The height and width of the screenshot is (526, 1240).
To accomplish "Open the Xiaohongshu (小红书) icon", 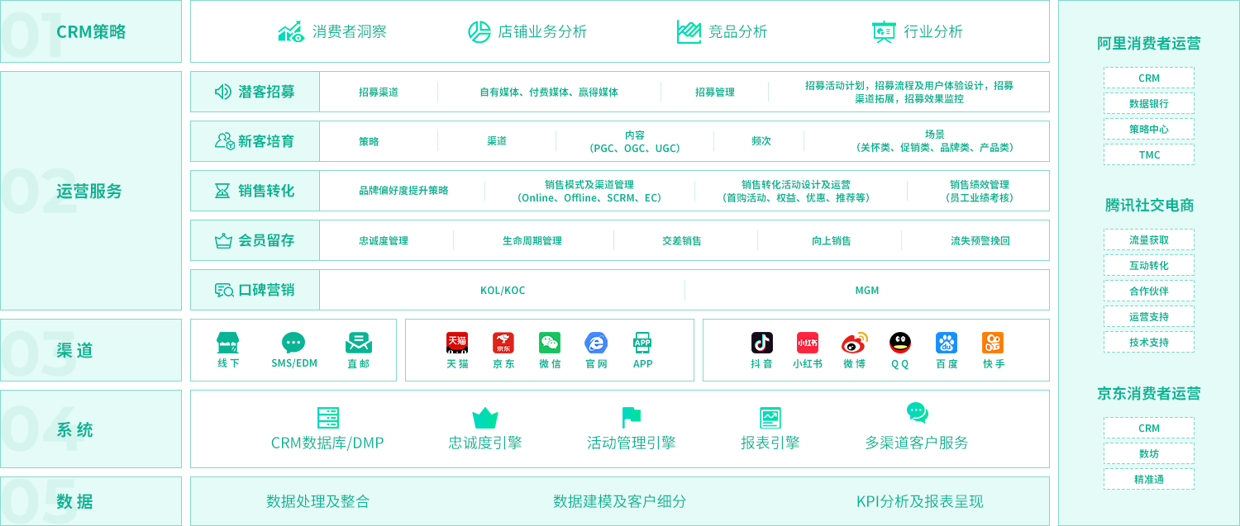I will 808,343.
